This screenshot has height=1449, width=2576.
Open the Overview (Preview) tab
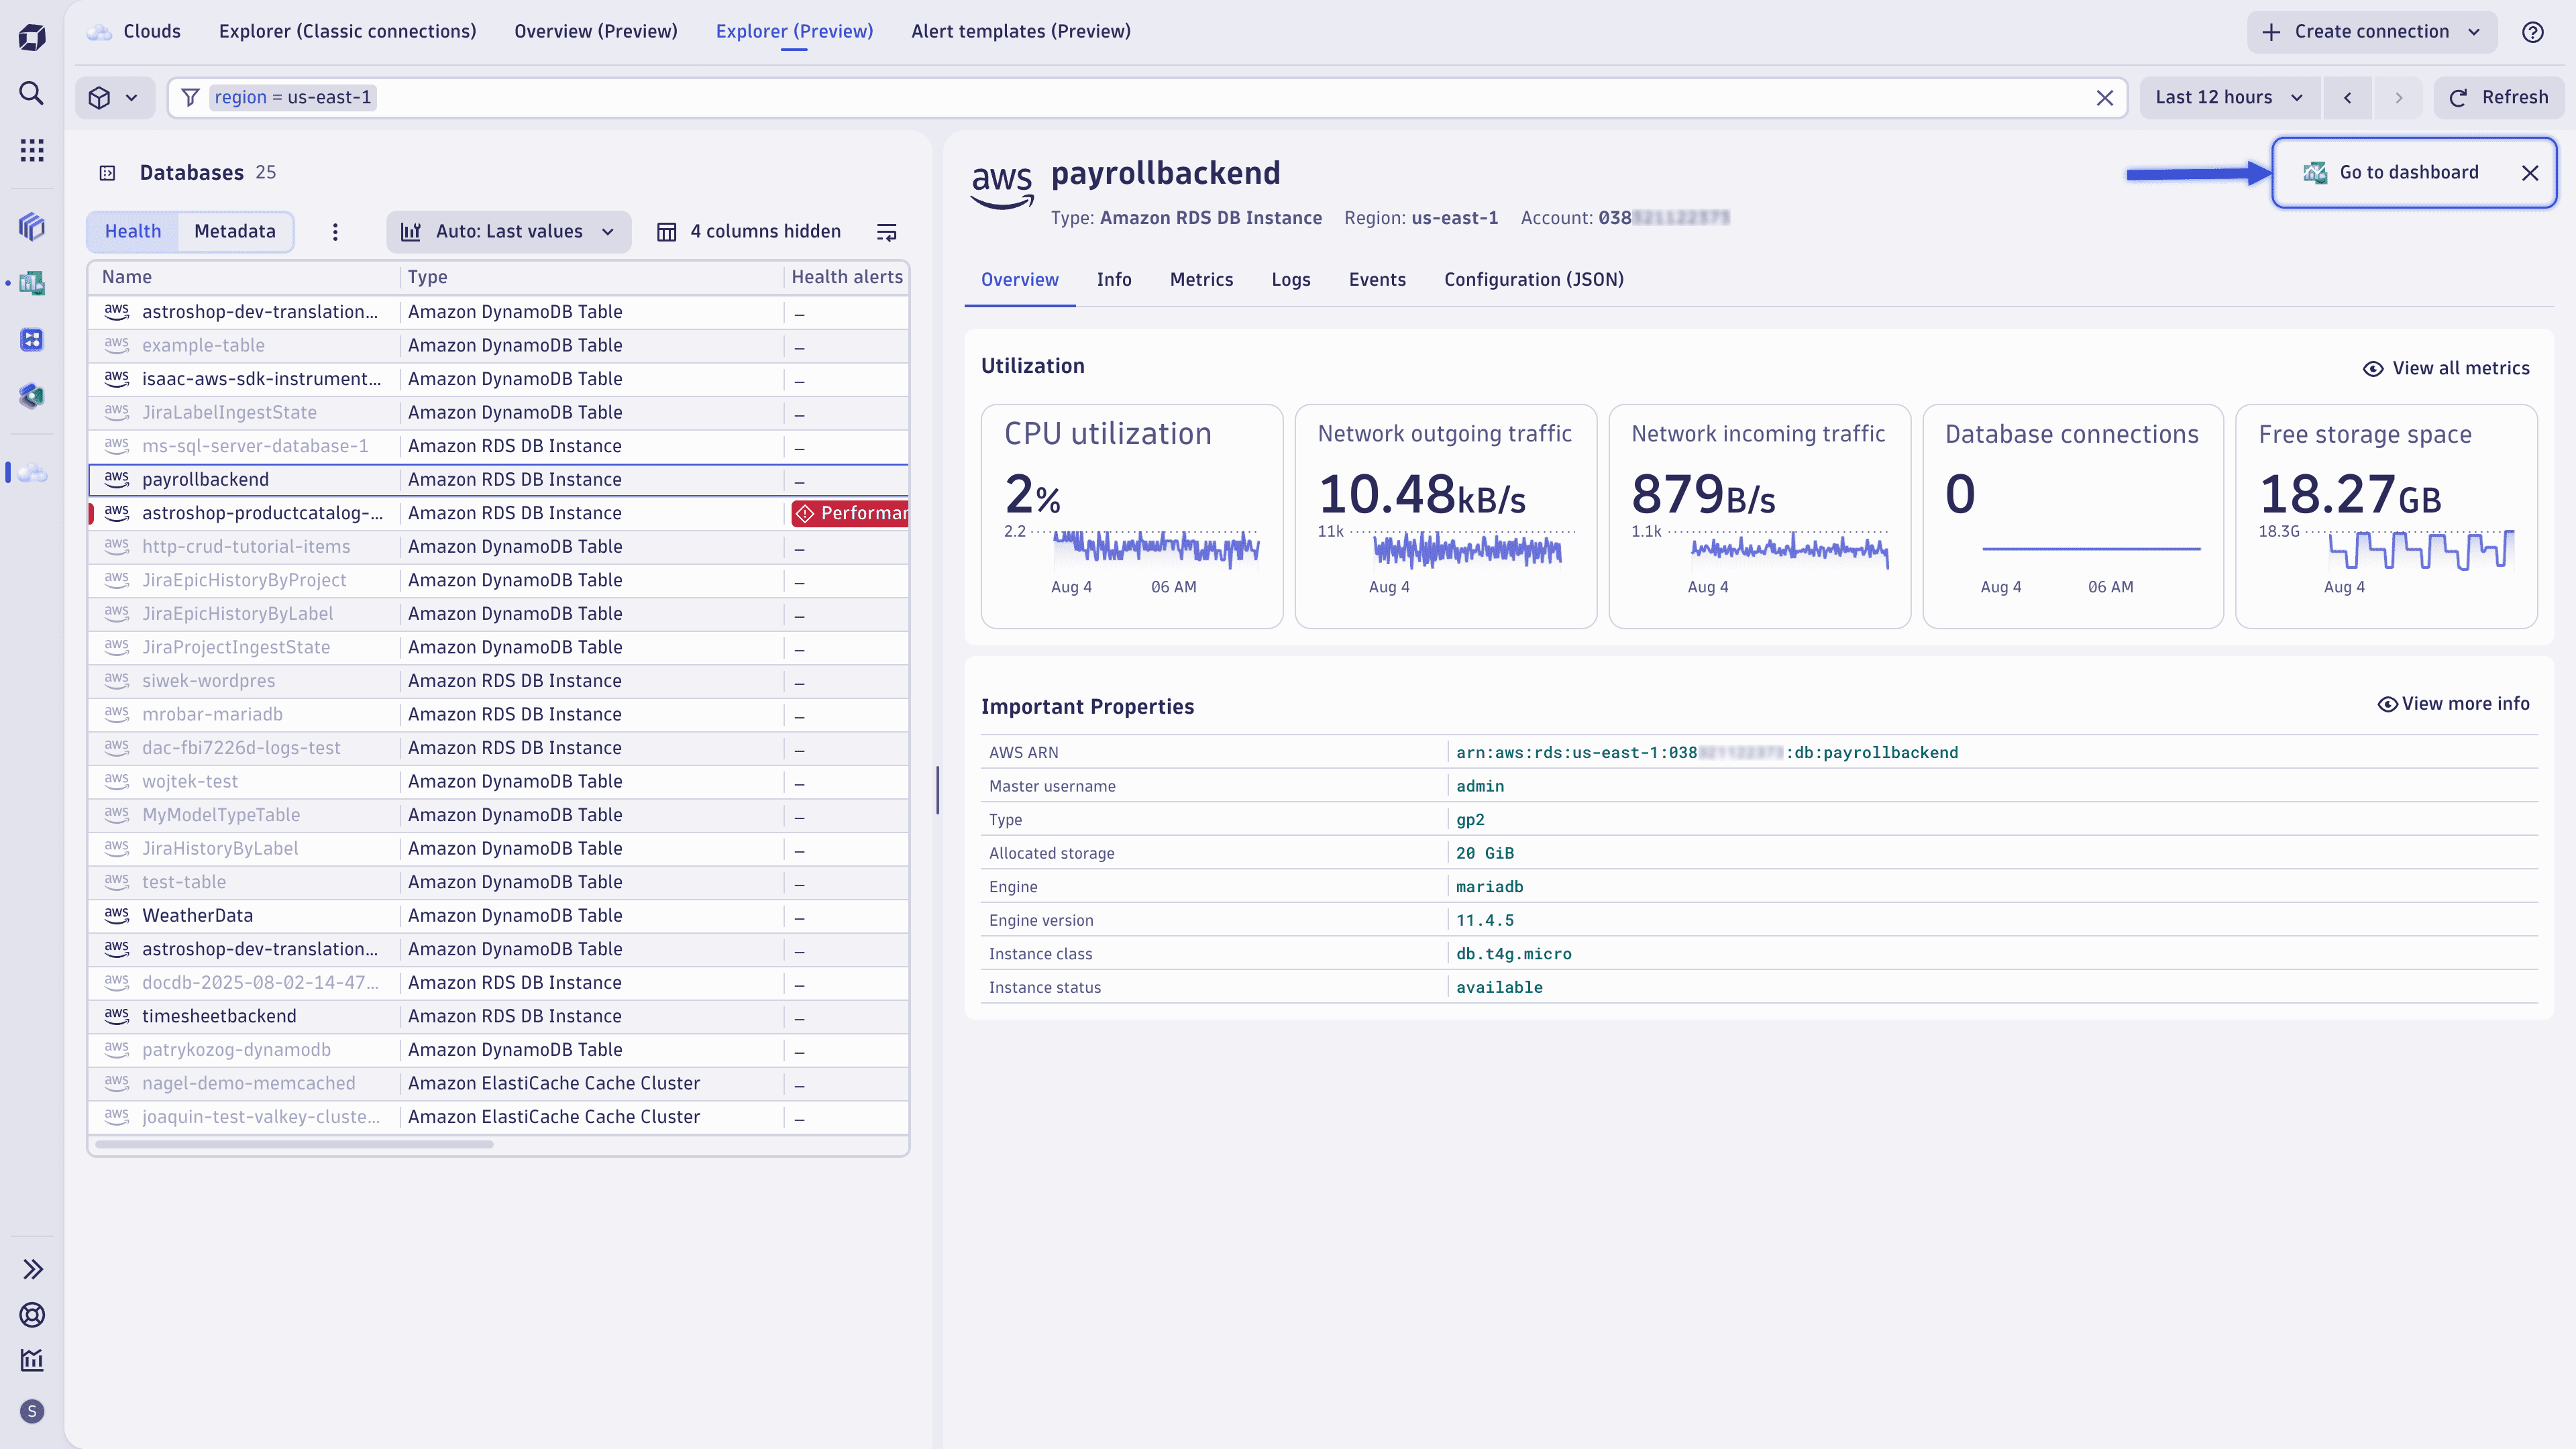pos(596,32)
